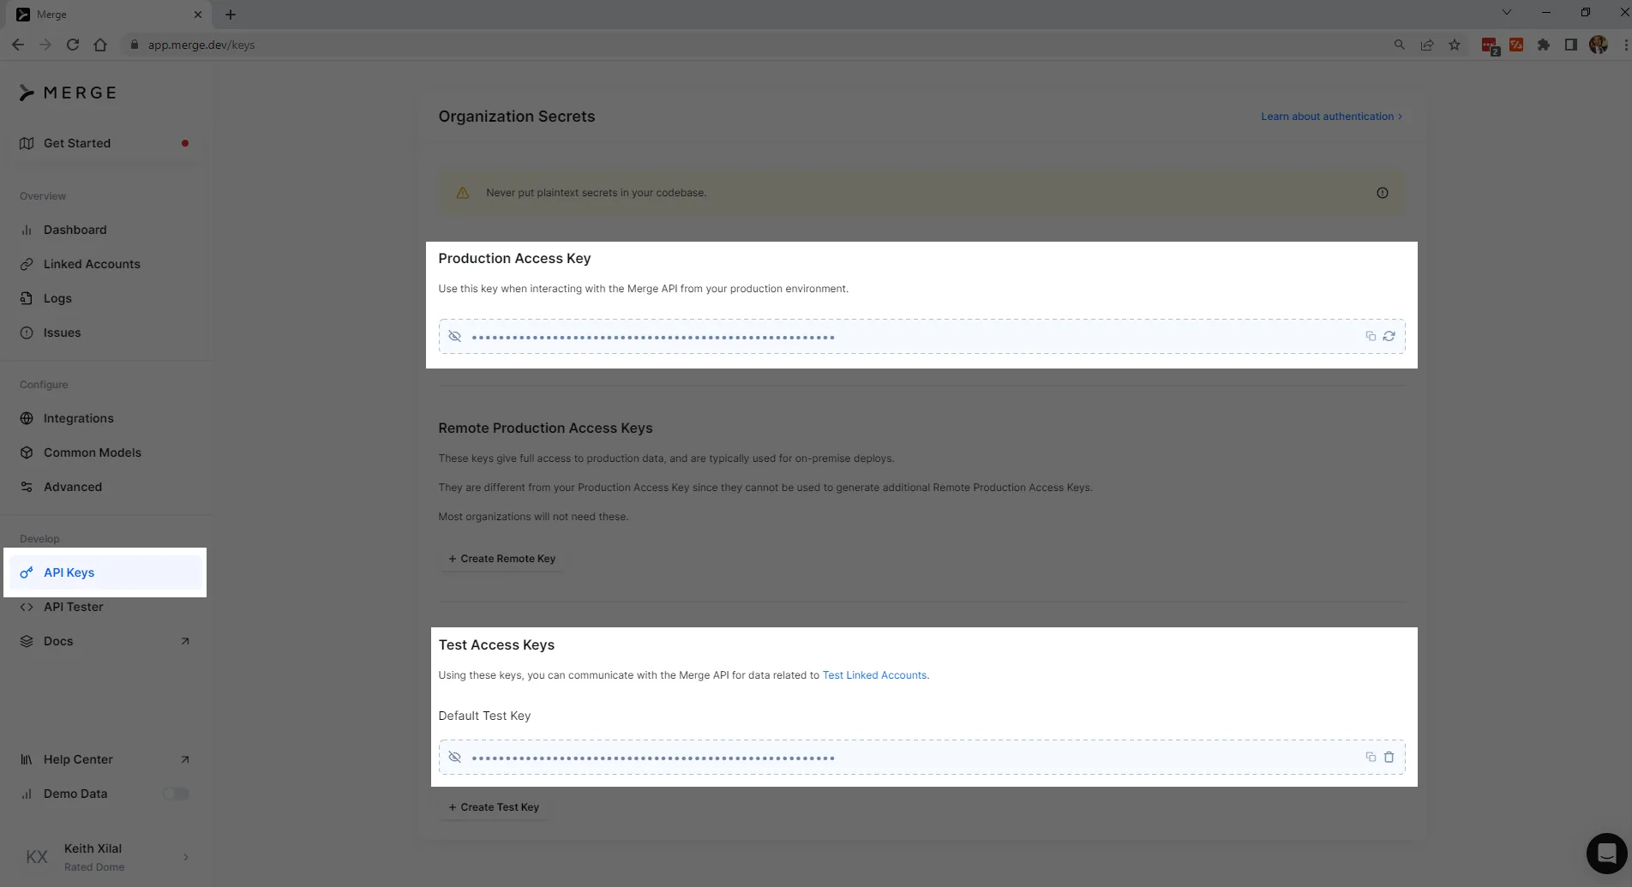Go to browser home page
This screenshot has height=887, width=1632.
(x=100, y=45)
